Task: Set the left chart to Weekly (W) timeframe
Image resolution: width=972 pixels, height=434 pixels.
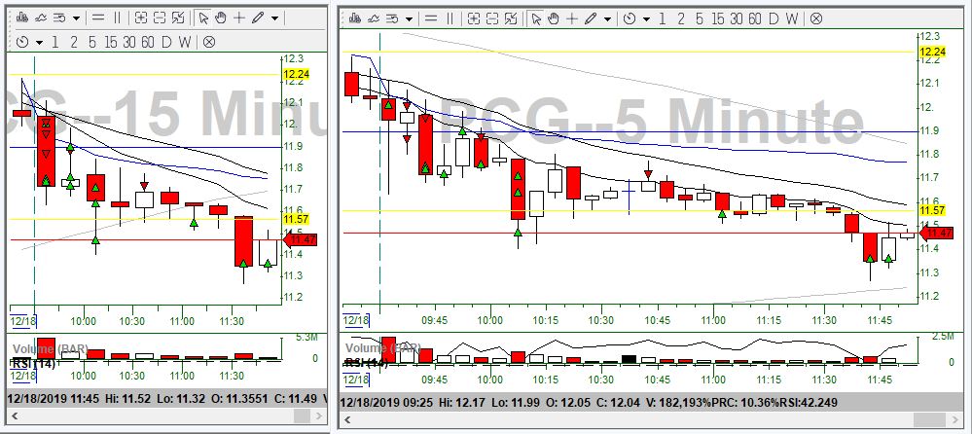Action: coord(185,42)
